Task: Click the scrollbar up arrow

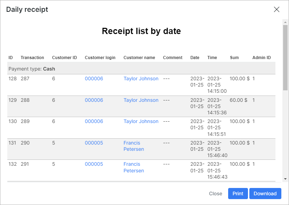Action: 285,22
